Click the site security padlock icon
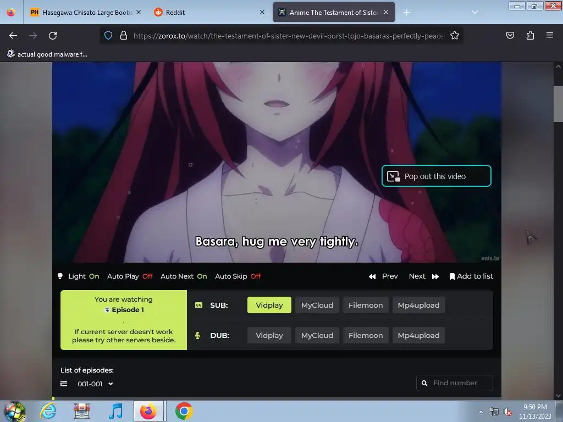The height and width of the screenshot is (422, 563). coord(124,36)
